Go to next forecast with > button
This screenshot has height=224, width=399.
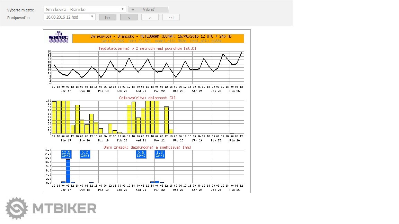point(150,17)
